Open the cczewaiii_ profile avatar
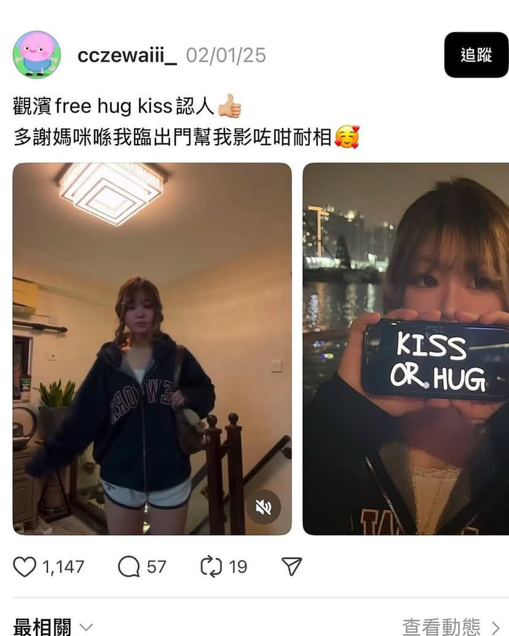 37,54
